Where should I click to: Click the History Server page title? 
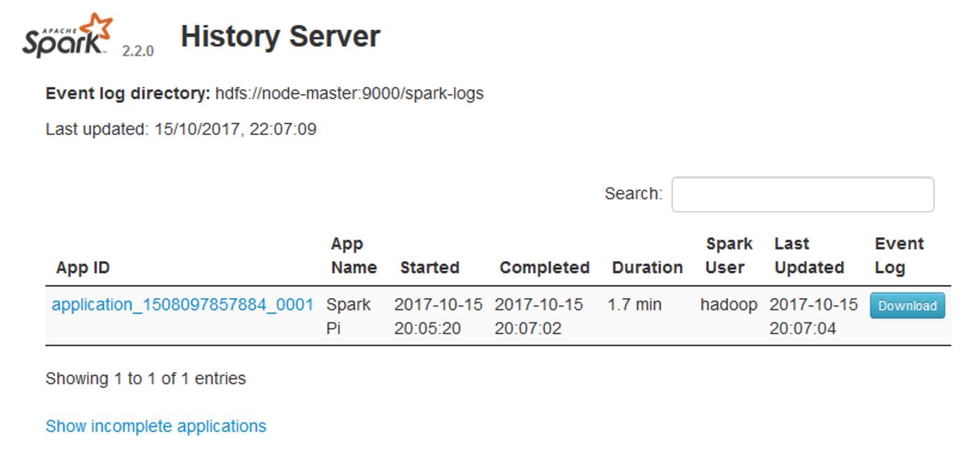(280, 36)
